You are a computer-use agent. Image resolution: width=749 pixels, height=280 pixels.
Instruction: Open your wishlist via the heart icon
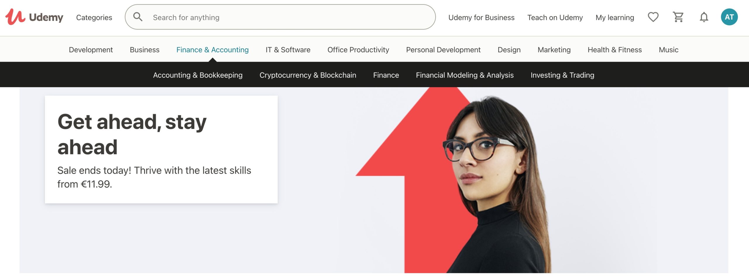pos(653,17)
